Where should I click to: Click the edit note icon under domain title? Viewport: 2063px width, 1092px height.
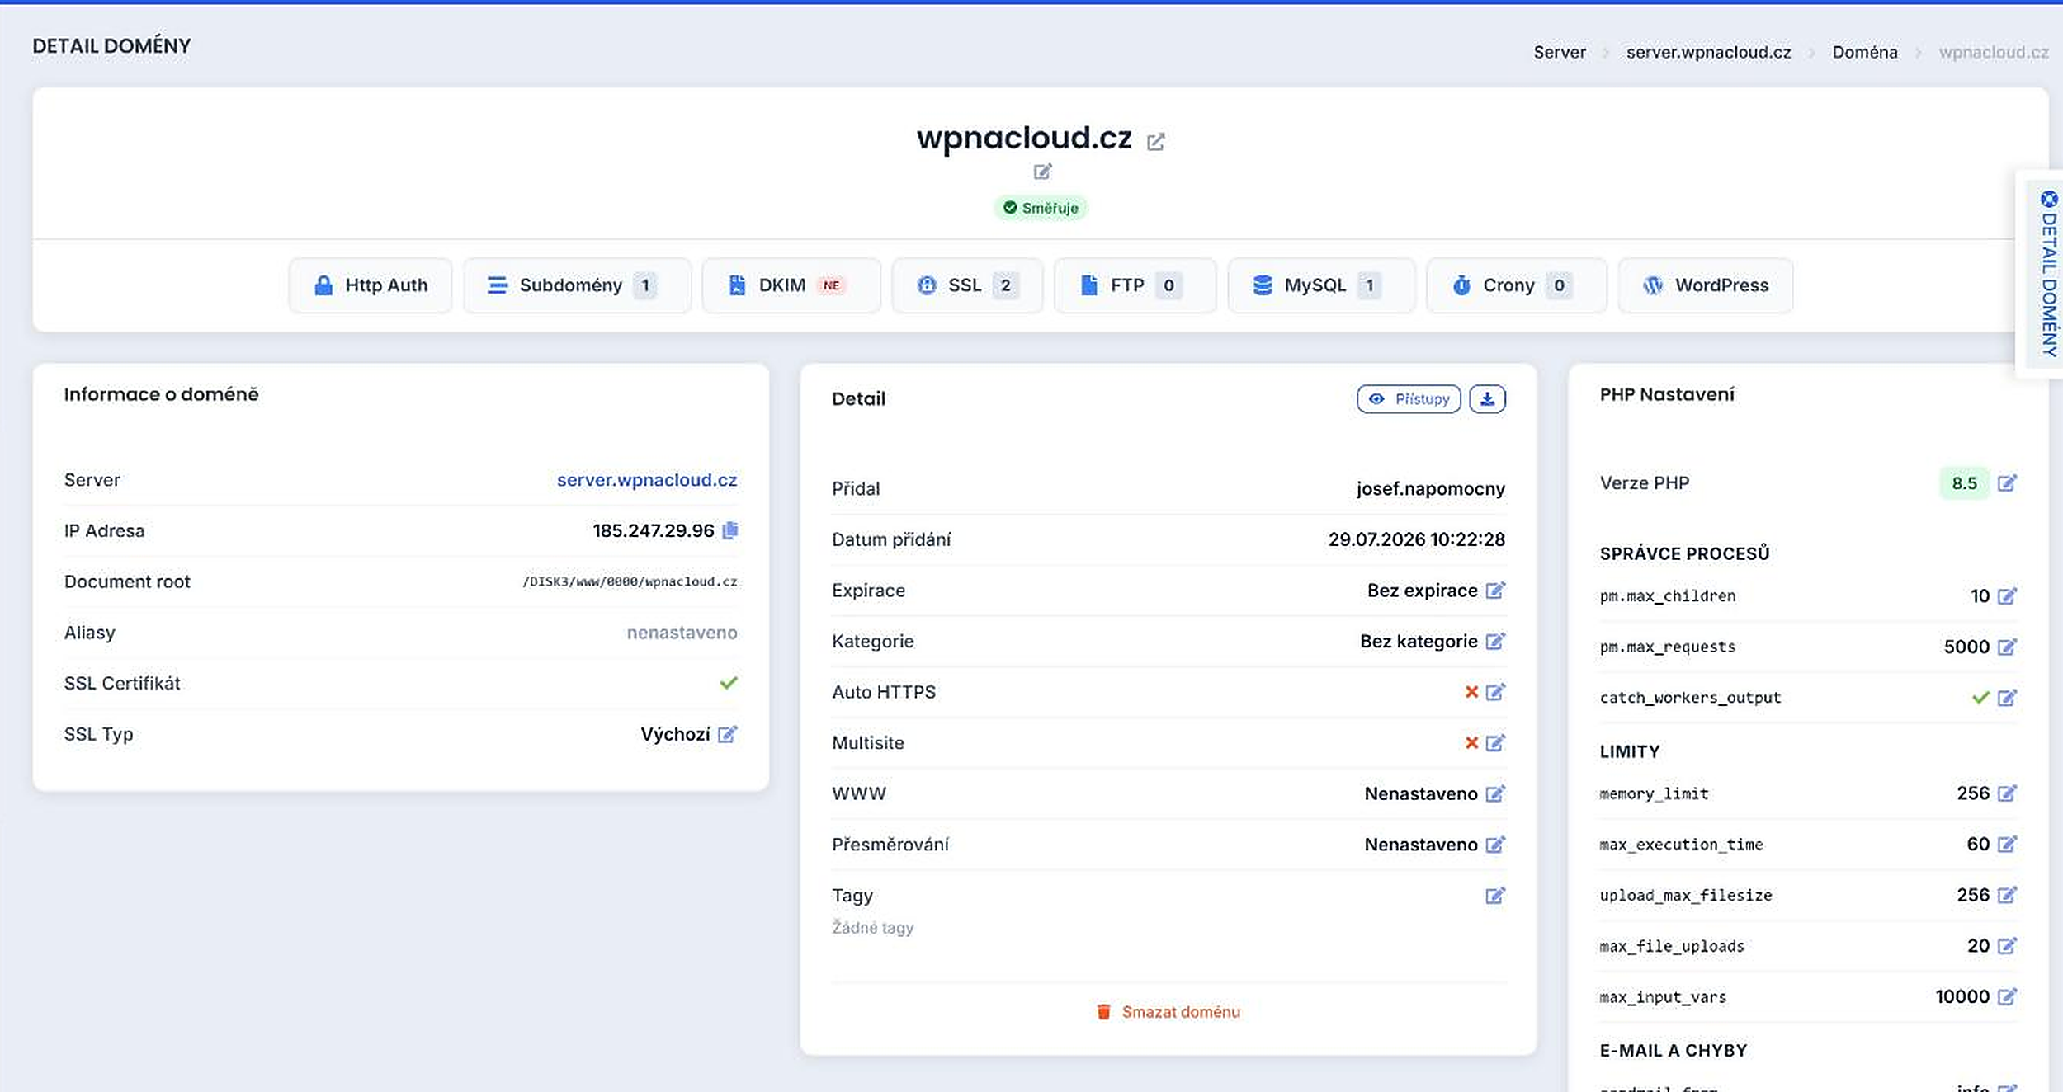[x=1042, y=172]
